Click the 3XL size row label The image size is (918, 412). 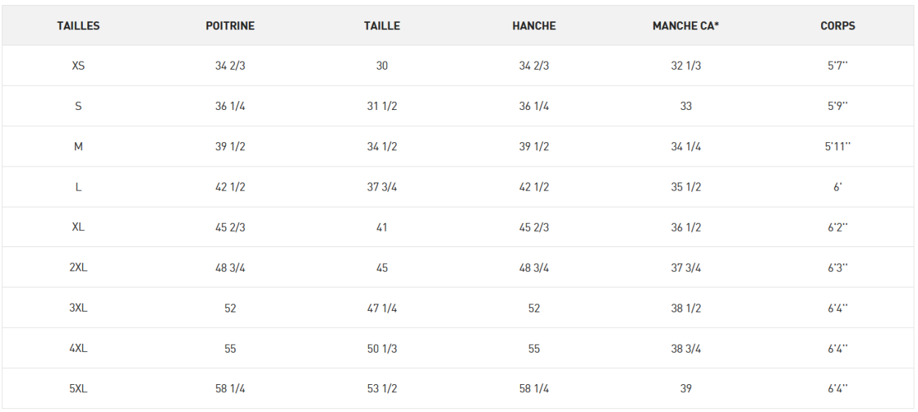click(x=79, y=308)
